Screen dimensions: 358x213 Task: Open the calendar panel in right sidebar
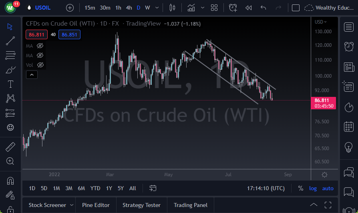348,127
